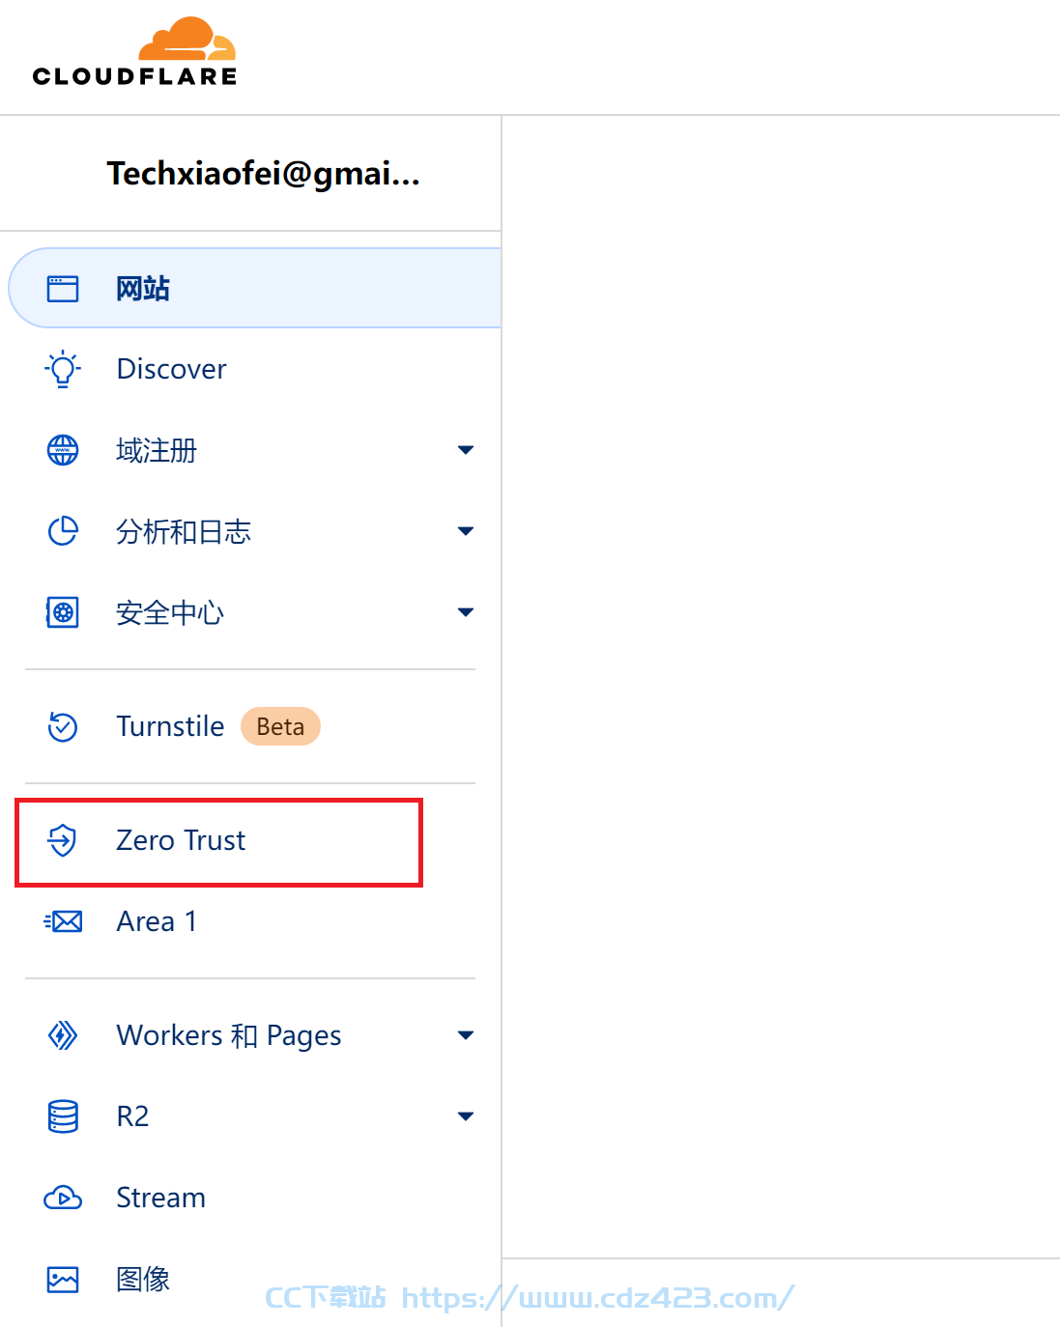
Task: Click the 网站 browser window icon
Action: point(63,289)
